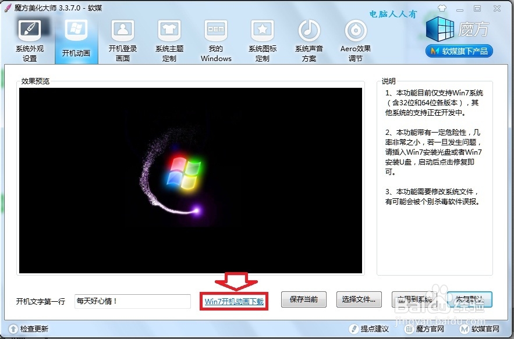Open 我的Windows OEM section
Viewport: 514px width, 339px height.
(x=216, y=41)
